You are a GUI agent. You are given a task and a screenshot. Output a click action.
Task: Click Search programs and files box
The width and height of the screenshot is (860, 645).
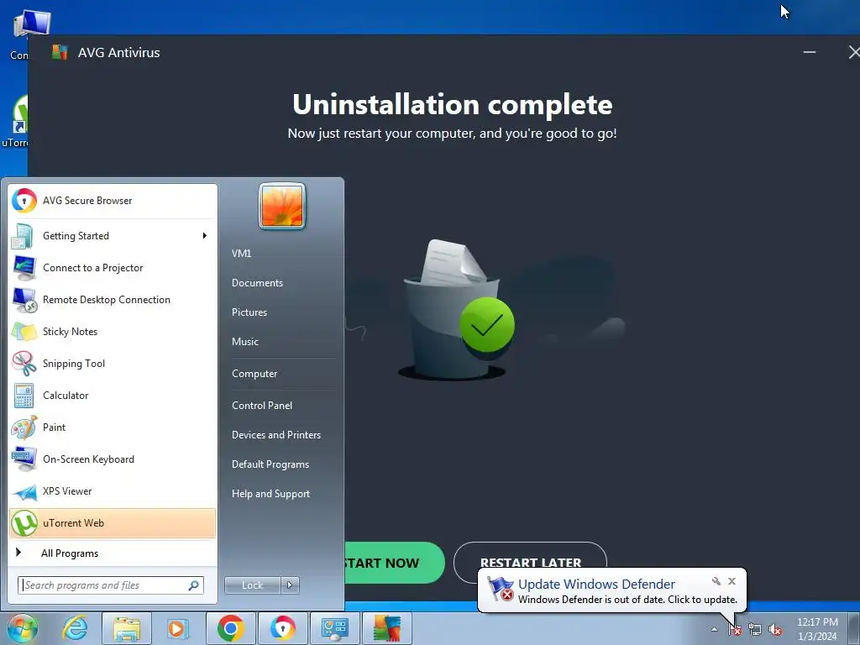111,585
